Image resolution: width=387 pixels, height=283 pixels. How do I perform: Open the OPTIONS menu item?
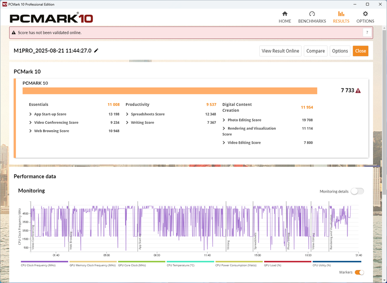pyautogui.click(x=366, y=21)
